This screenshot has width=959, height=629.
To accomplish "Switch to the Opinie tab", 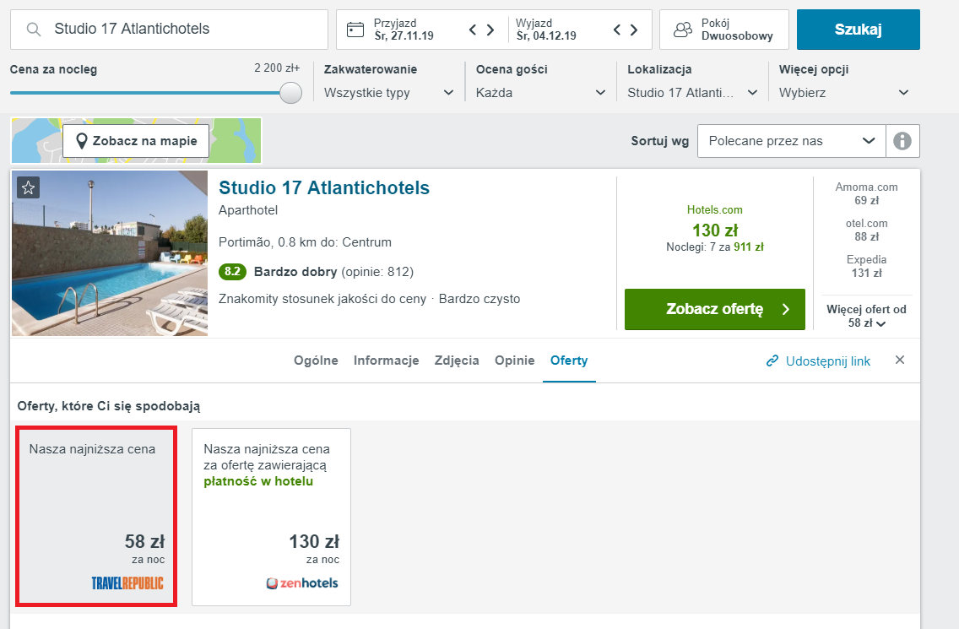I will pyautogui.click(x=514, y=361).
